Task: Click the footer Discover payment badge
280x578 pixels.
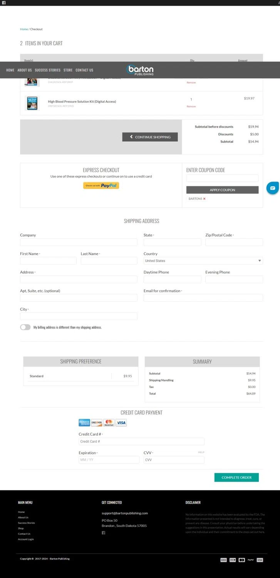Action: point(233,560)
